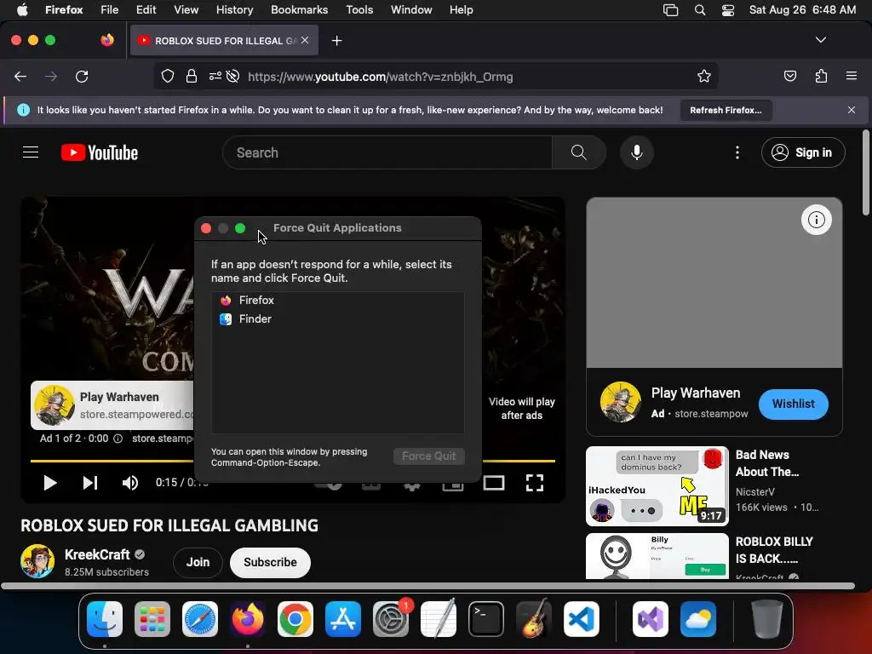
Task: Open GarageBand from the Dock
Action: [534, 618]
